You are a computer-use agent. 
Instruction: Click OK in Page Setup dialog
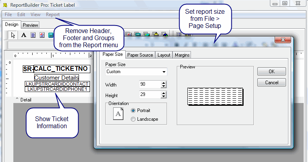271,72
